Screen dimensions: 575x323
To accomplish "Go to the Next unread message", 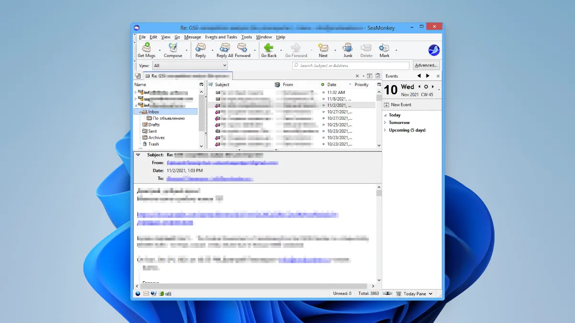I will 323,48.
